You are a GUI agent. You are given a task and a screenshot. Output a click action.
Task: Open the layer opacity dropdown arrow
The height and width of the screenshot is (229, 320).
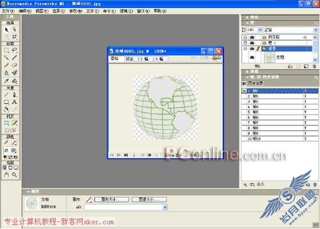(x=260, y=30)
